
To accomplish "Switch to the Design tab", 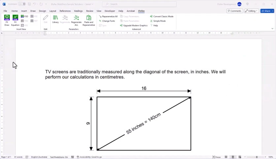I will pyautogui.click(x=42, y=11).
